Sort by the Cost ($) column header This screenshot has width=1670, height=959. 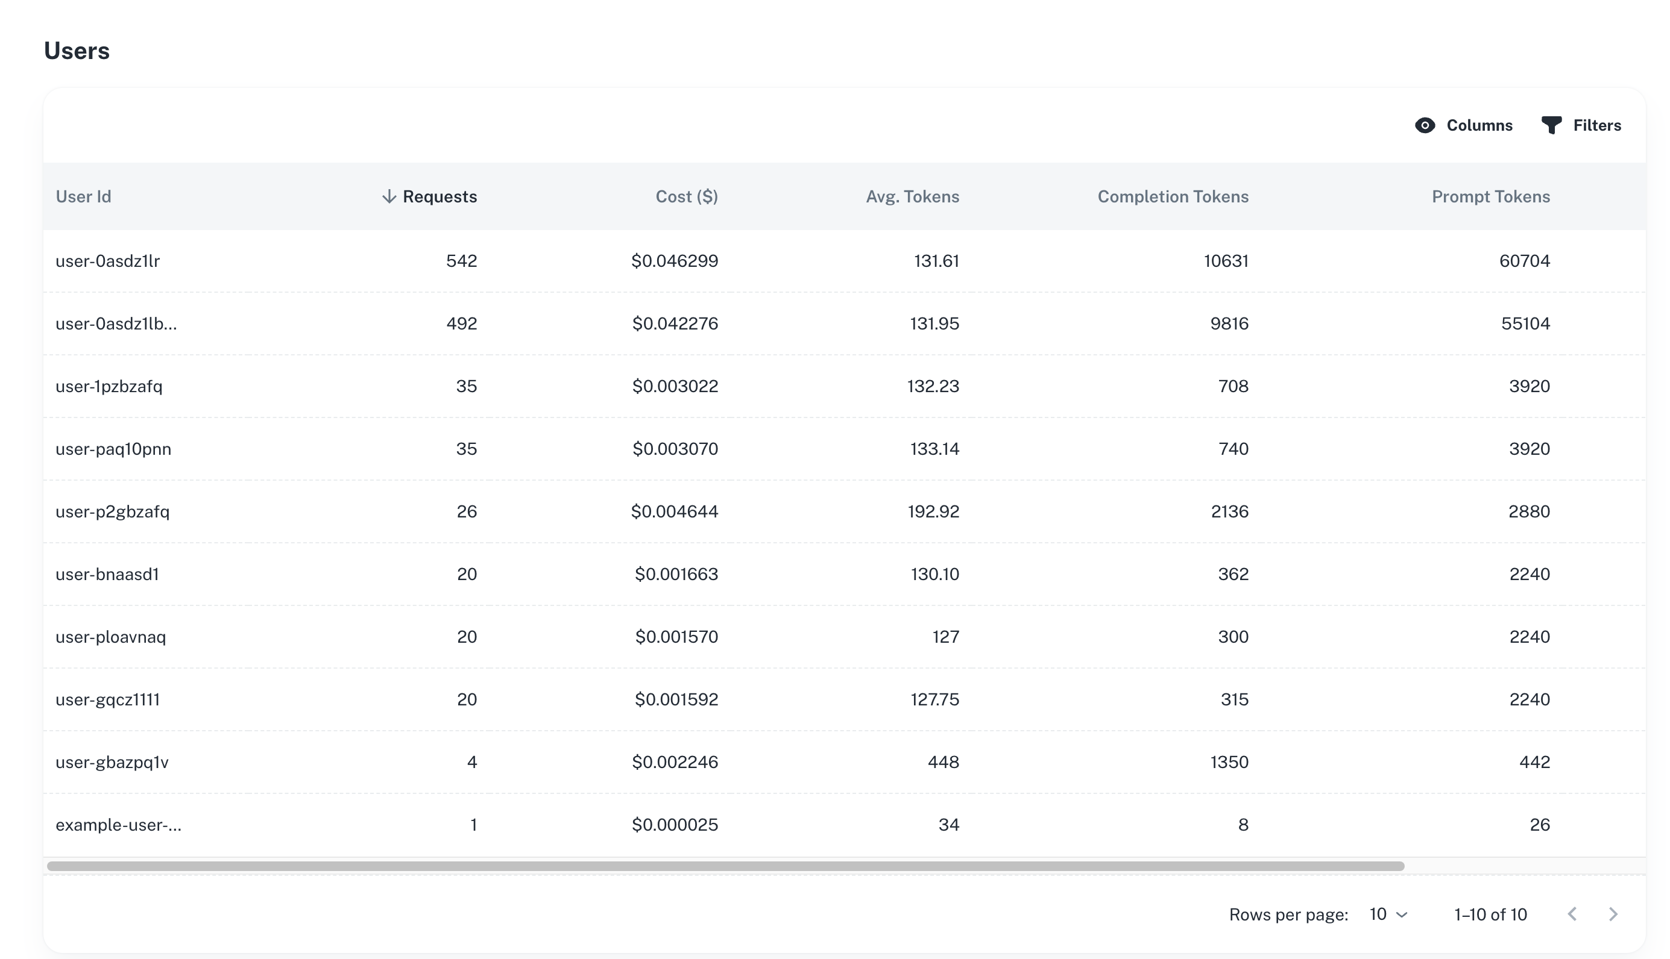pyautogui.click(x=686, y=196)
